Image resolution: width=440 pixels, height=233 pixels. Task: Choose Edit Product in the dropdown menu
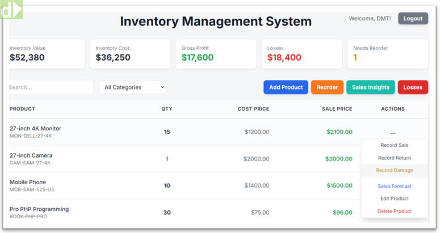[395, 198]
